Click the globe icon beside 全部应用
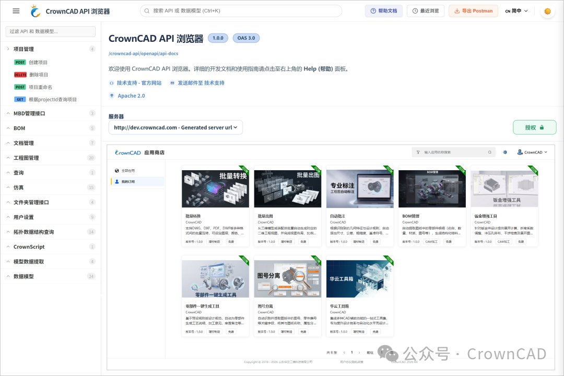Screen dimensions: 564x376 tap(116, 171)
